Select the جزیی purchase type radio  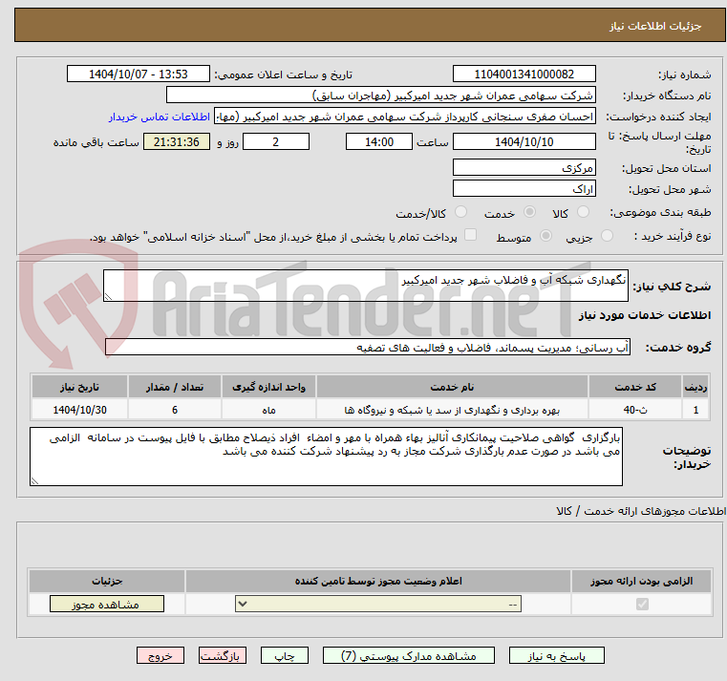pos(607,236)
